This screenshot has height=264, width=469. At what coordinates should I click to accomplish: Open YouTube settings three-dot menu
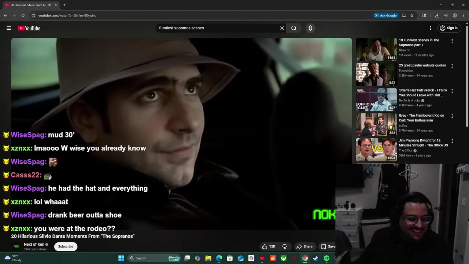[x=431, y=28]
